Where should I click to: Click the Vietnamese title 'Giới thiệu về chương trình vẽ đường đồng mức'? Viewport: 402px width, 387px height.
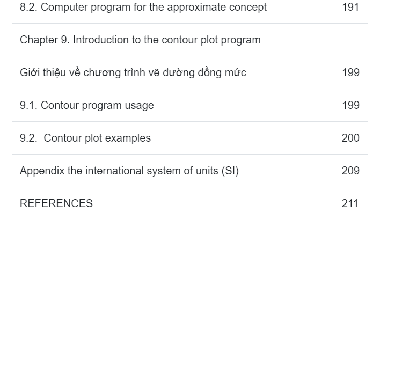[x=133, y=72]
